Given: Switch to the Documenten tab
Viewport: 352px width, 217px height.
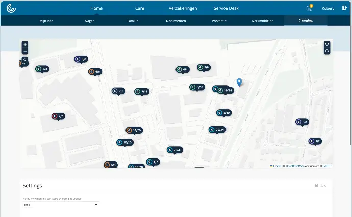Looking at the screenshot, I should (175, 21).
